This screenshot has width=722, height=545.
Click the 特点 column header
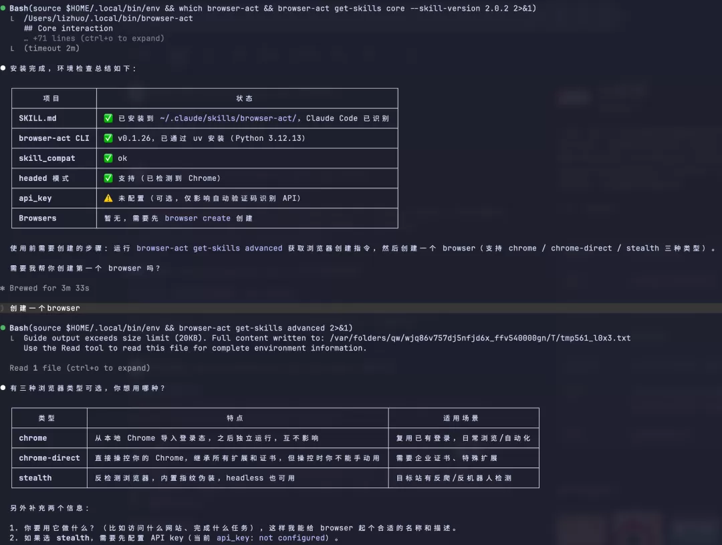point(235,418)
